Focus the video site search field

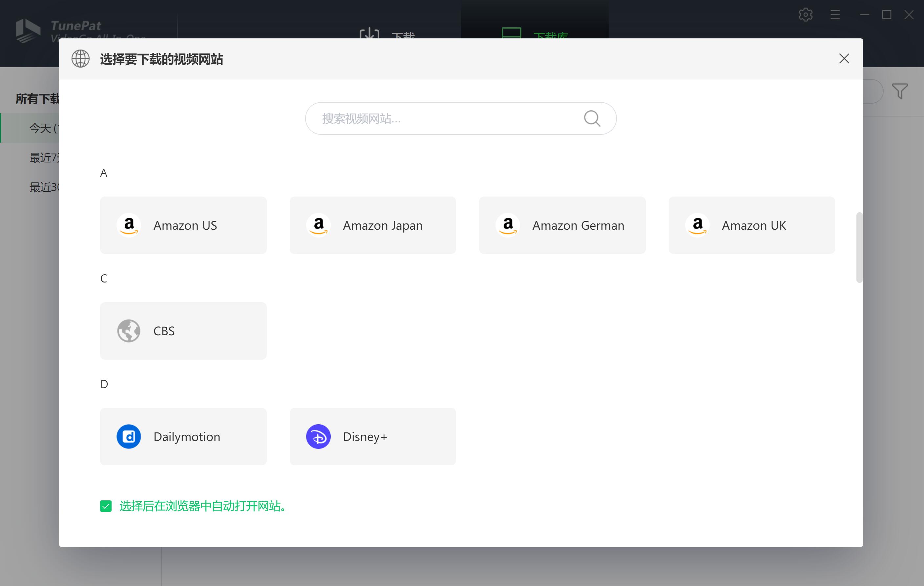[x=460, y=118]
